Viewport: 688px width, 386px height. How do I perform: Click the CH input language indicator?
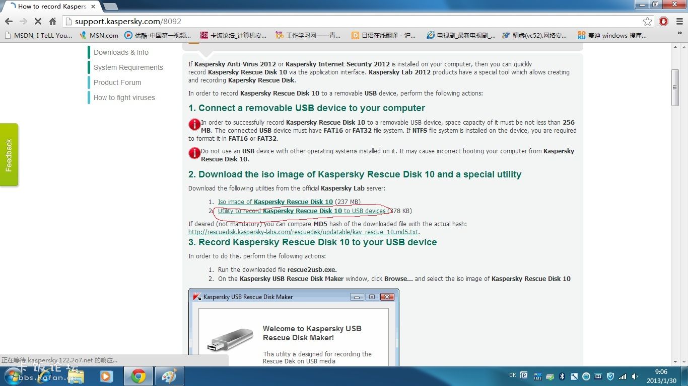tap(513, 375)
